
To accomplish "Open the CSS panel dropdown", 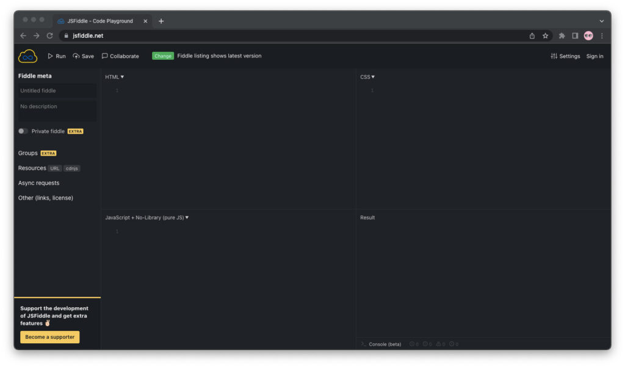I will 367,77.
